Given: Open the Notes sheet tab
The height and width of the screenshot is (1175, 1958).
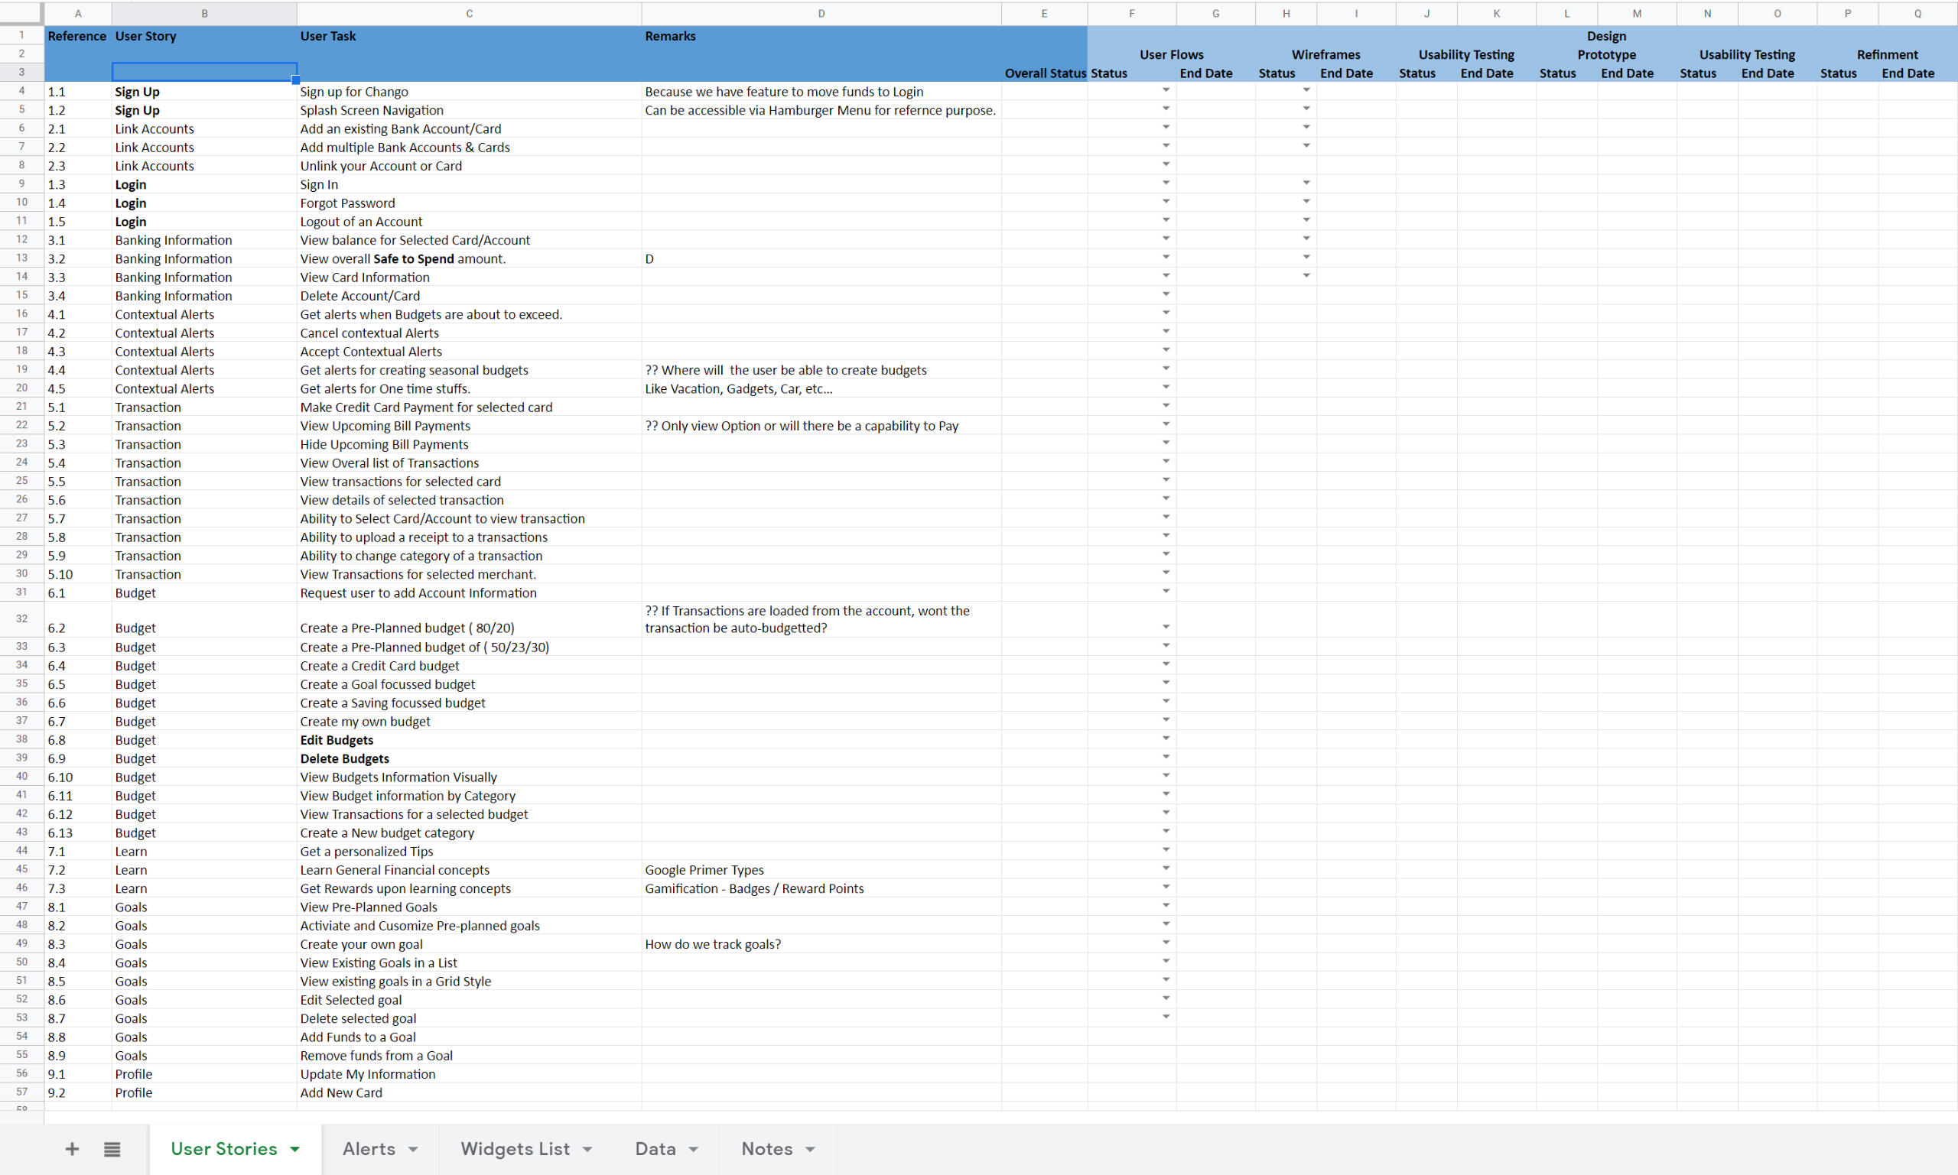Looking at the screenshot, I should (x=766, y=1149).
